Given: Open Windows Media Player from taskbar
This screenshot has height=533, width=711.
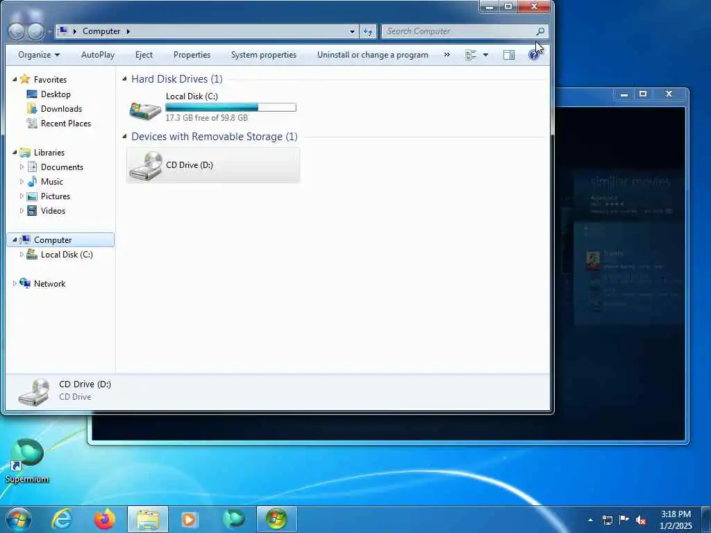Looking at the screenshot, I should coord(189,519).
